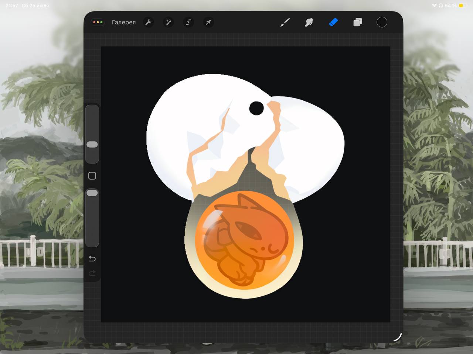Undo the last action with the arrow

click(92, 258)
